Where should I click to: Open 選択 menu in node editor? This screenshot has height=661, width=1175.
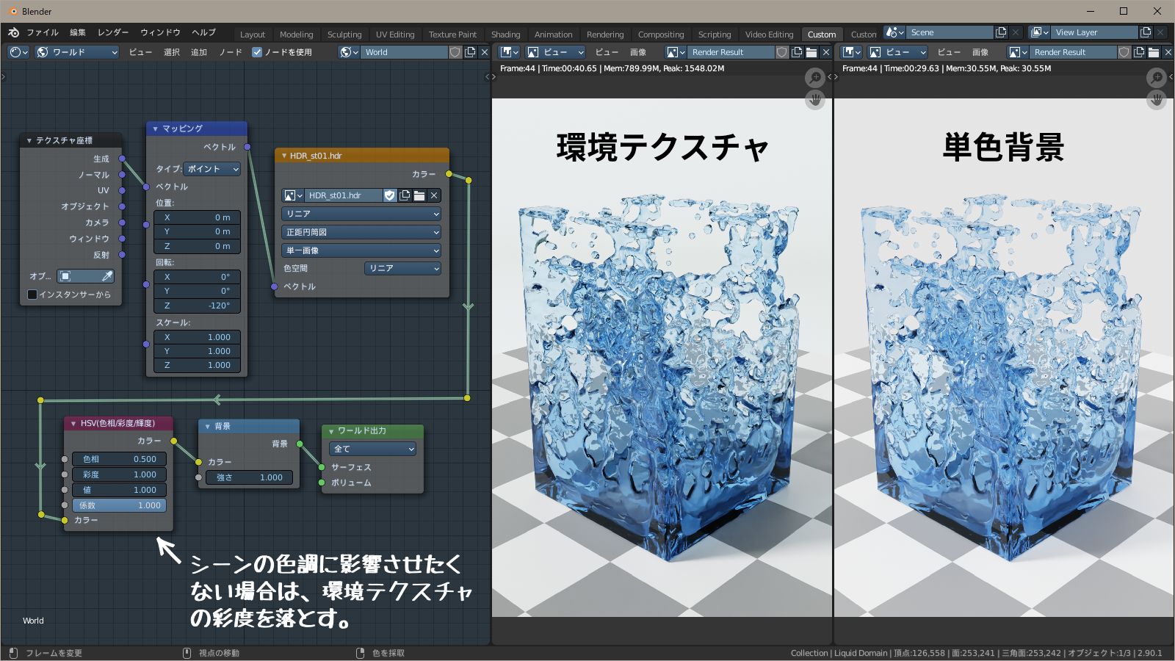tap(172, 52)
